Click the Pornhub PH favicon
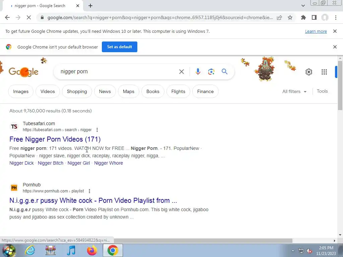Image resolution: width=343 pixels, height=257 pixels. (x=14, y=188)
